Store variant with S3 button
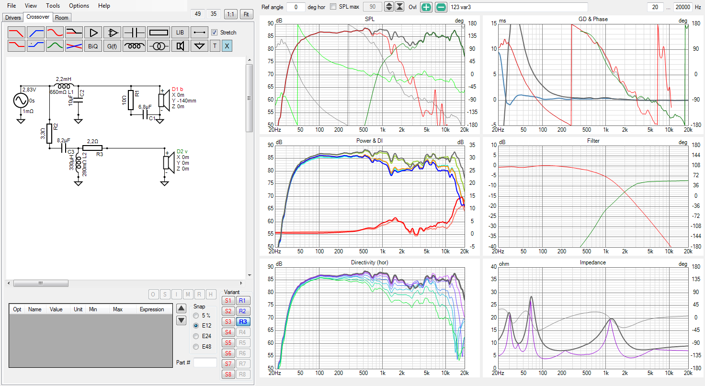Image resolution: width=705 pixels, height=386 pixels. 228,322
